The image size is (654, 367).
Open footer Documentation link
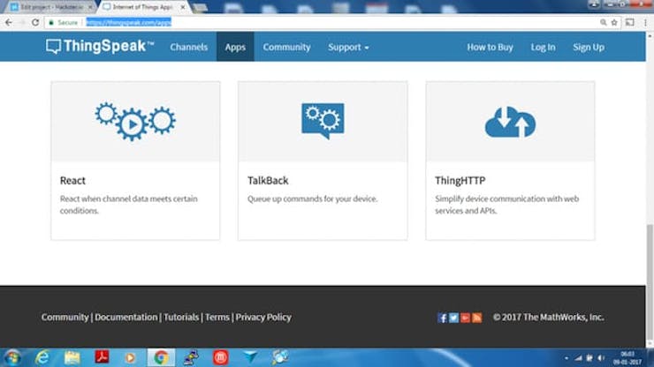(126, 318)
